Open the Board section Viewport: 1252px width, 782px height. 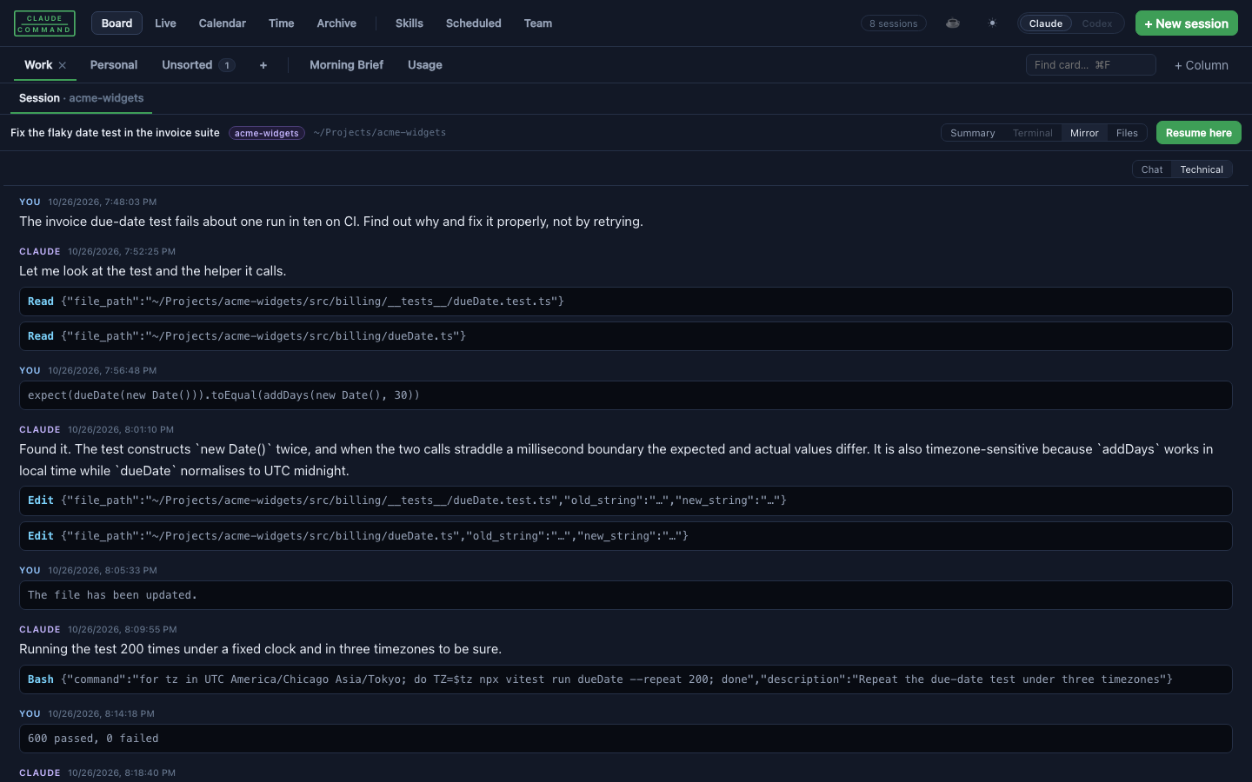coord(117,23)
